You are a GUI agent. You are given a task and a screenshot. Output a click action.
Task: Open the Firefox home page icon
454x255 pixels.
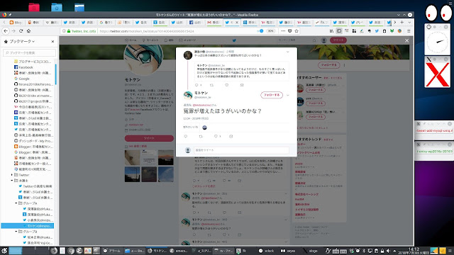pyautogui.click(x=28, y=31)
